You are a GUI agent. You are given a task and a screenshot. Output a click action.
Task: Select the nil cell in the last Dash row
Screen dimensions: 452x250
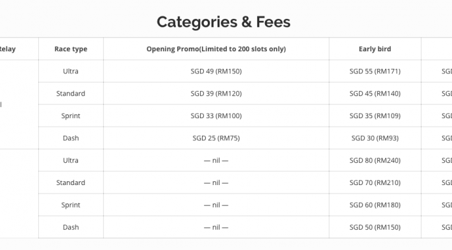click(216, 227)
